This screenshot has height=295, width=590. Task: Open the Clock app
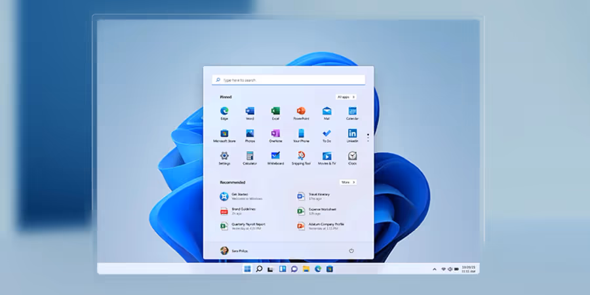(x=352, y=158)
